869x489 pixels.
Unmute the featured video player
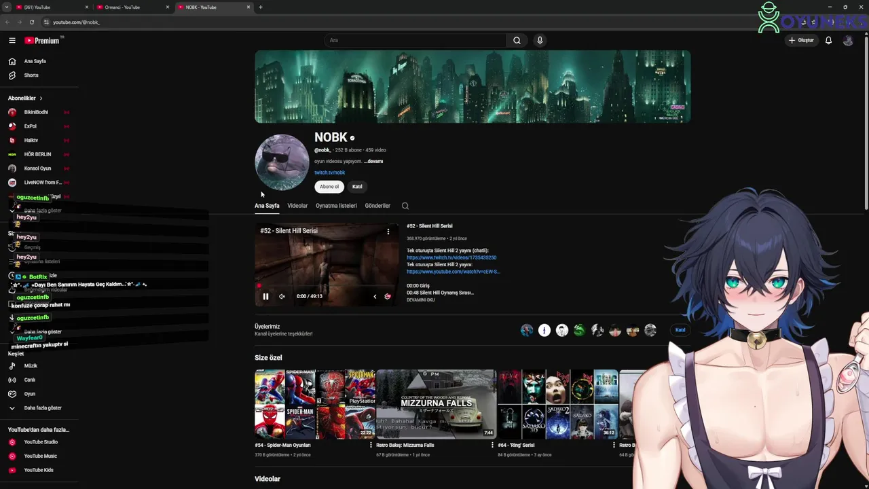click(282, 296)
